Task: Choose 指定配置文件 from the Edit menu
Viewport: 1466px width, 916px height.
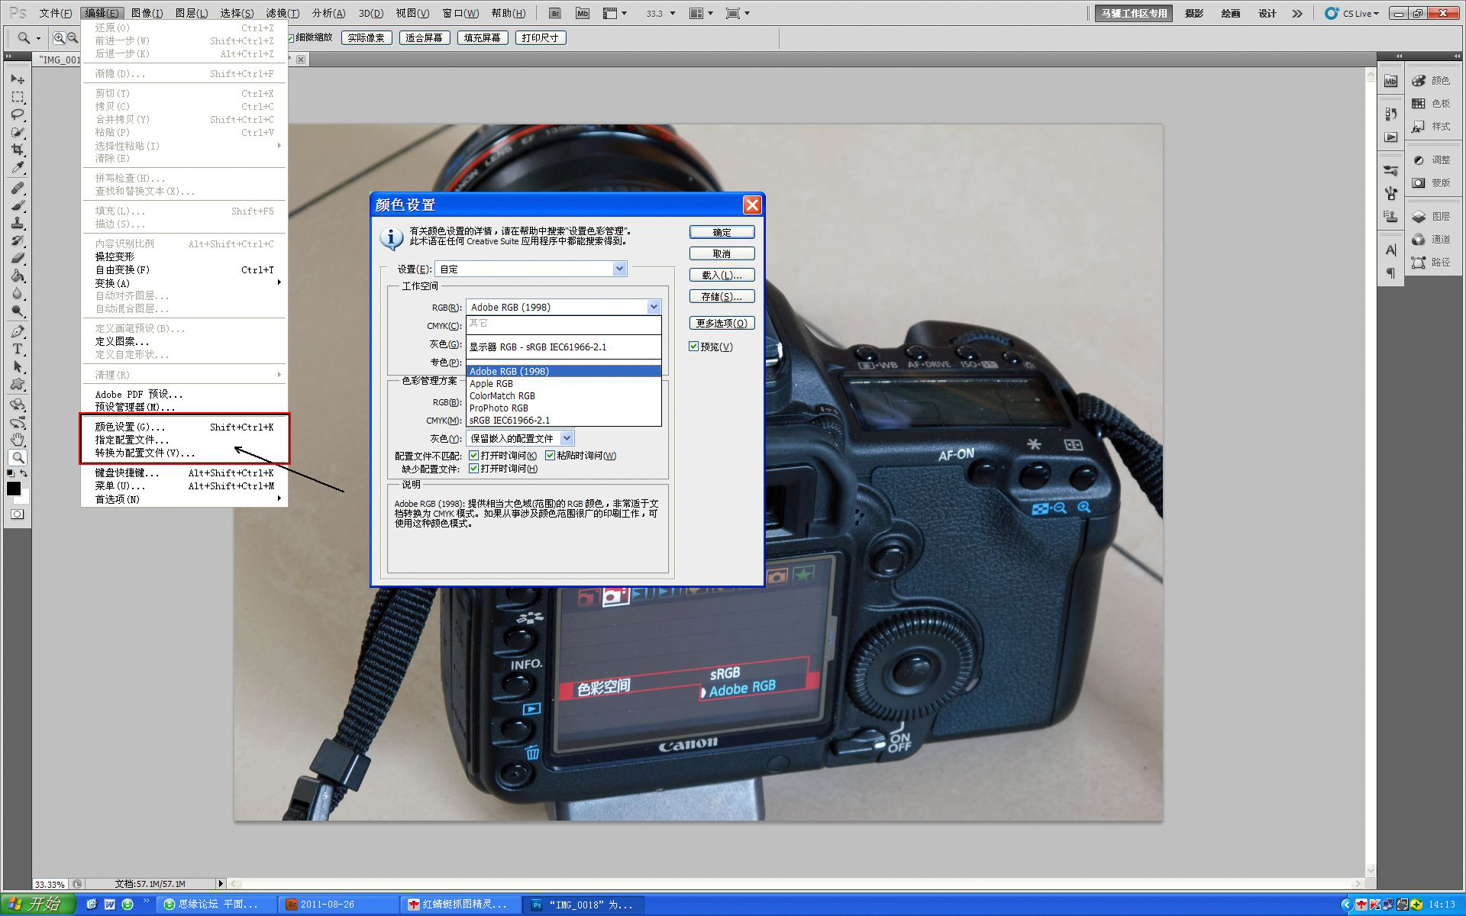Action: (184, 440)
